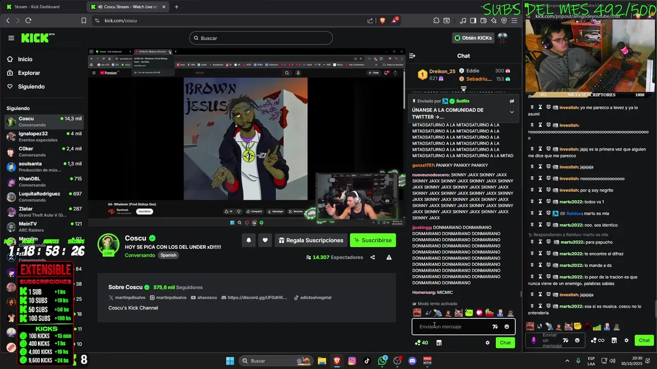Toggle the microphone tray icon

click(578, 361)
